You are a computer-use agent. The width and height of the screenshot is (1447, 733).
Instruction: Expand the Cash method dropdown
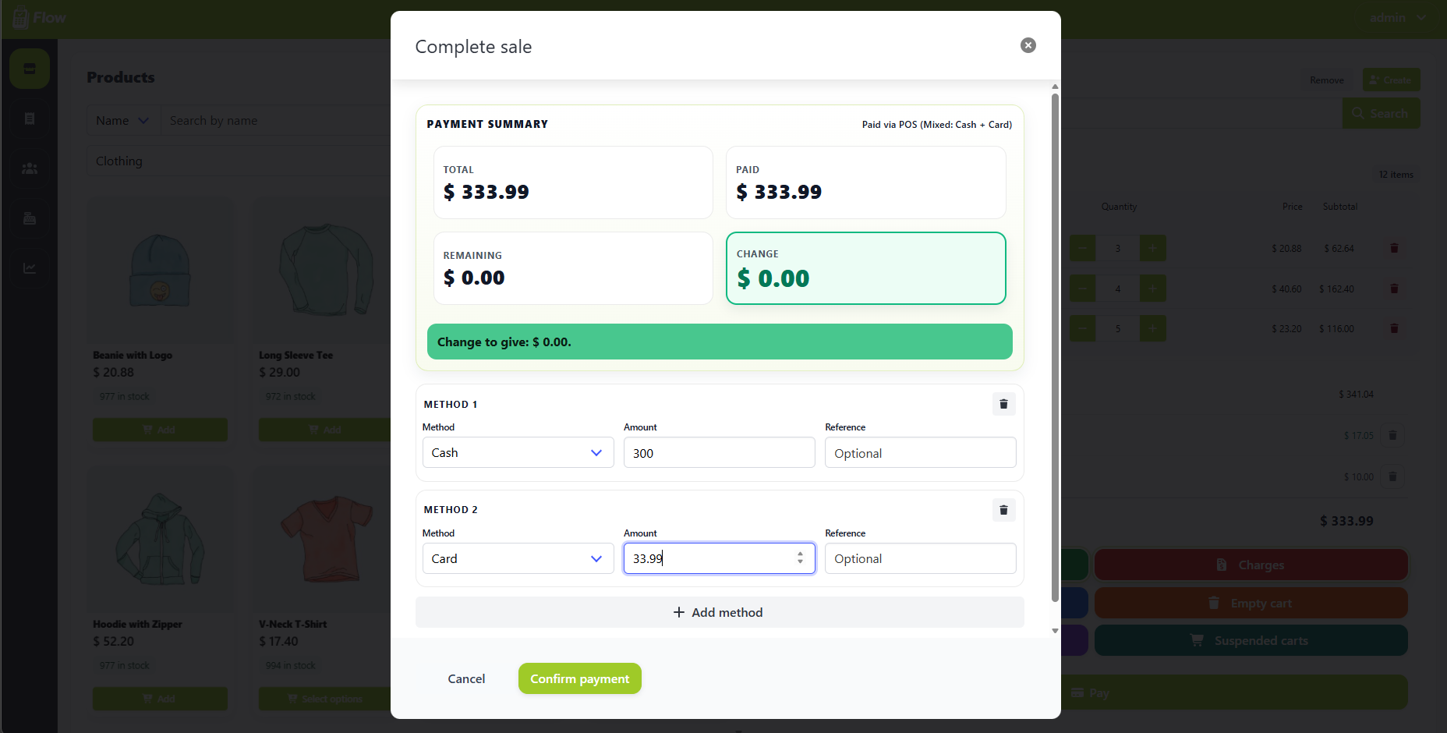[x=518, y=452]
